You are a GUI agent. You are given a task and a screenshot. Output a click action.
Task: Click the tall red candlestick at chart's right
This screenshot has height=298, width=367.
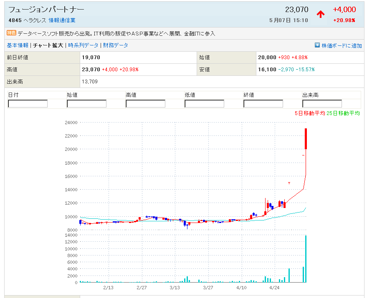tap(306, 139)
